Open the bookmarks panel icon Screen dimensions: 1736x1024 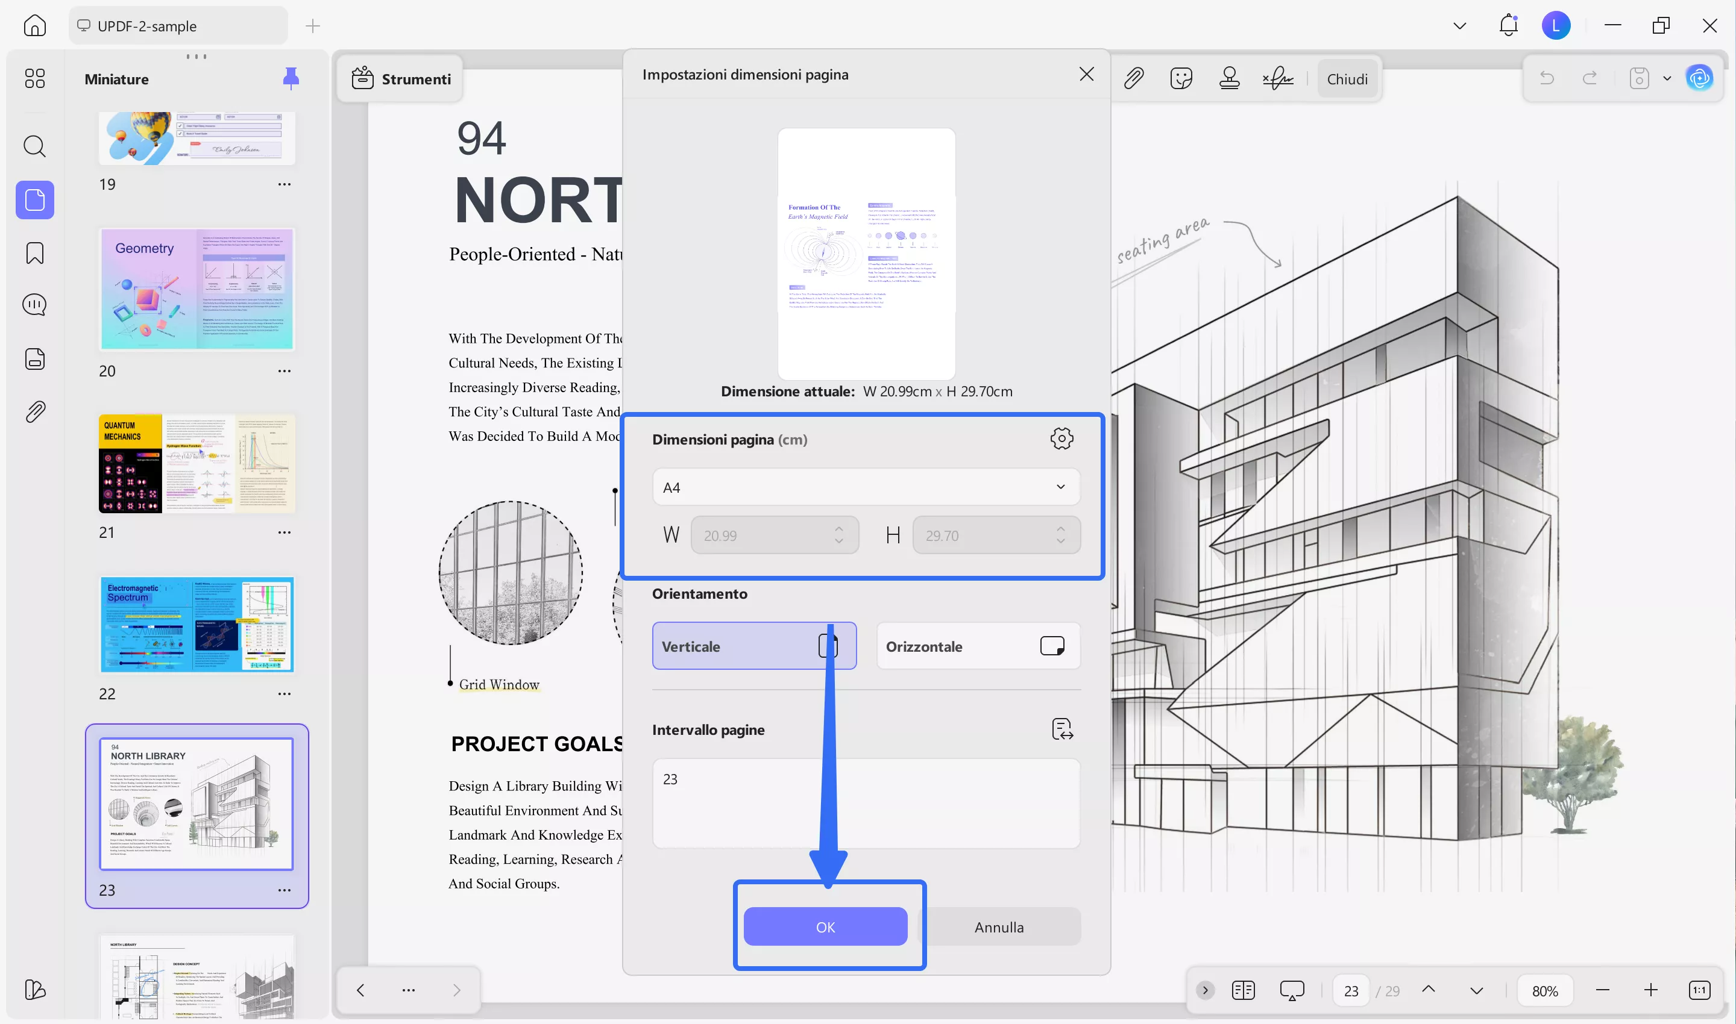pos(34,253)
